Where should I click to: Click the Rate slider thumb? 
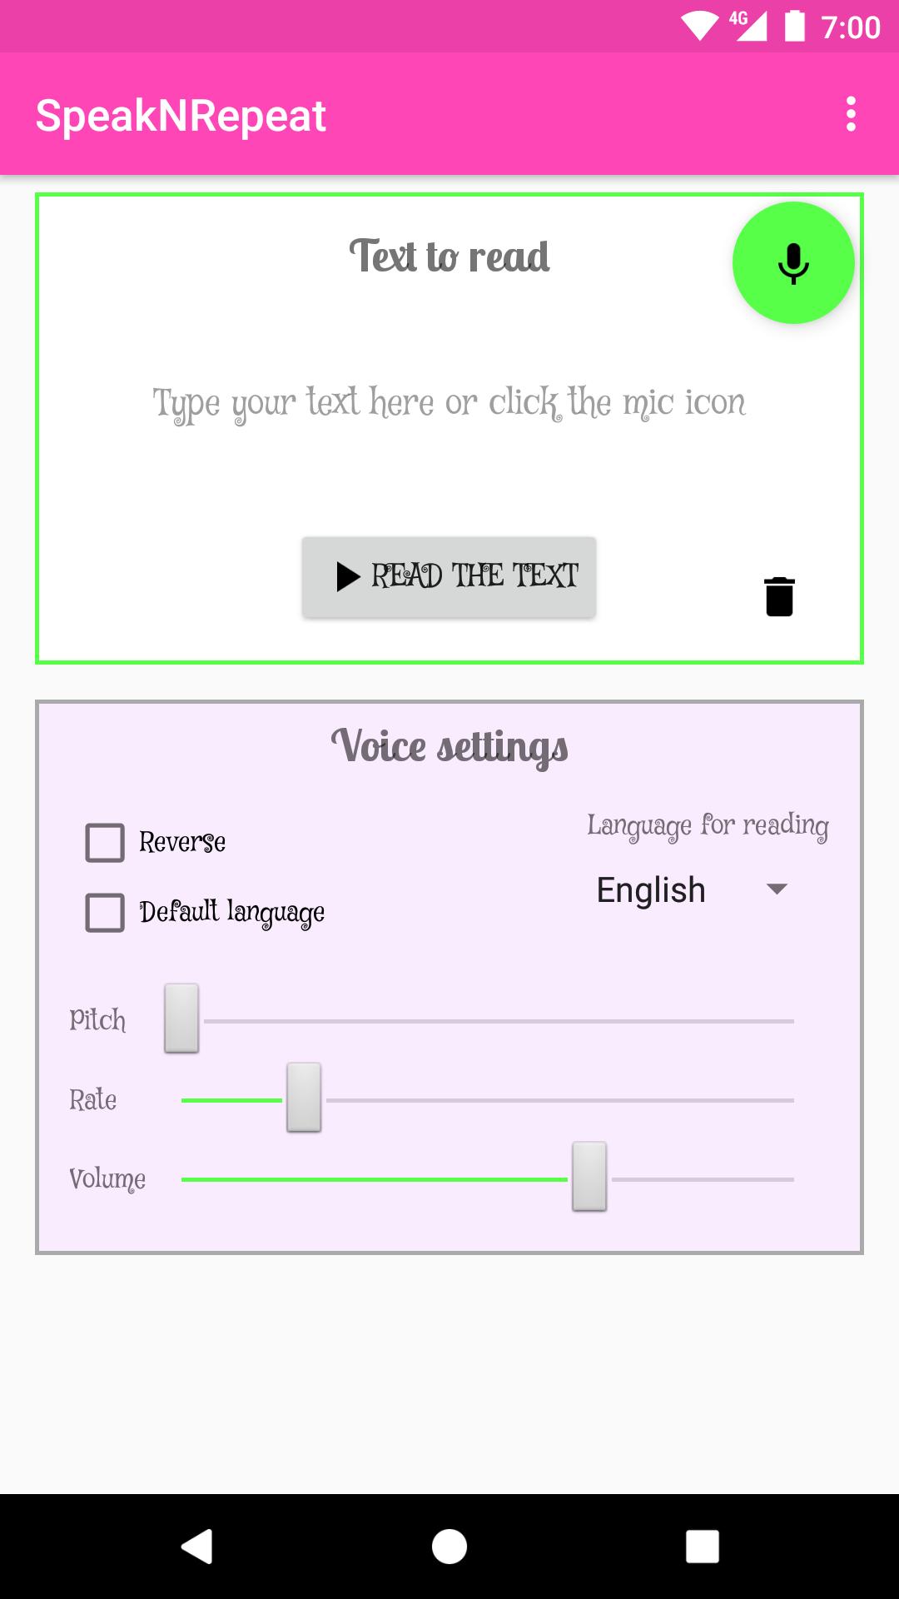point(304,1098)
